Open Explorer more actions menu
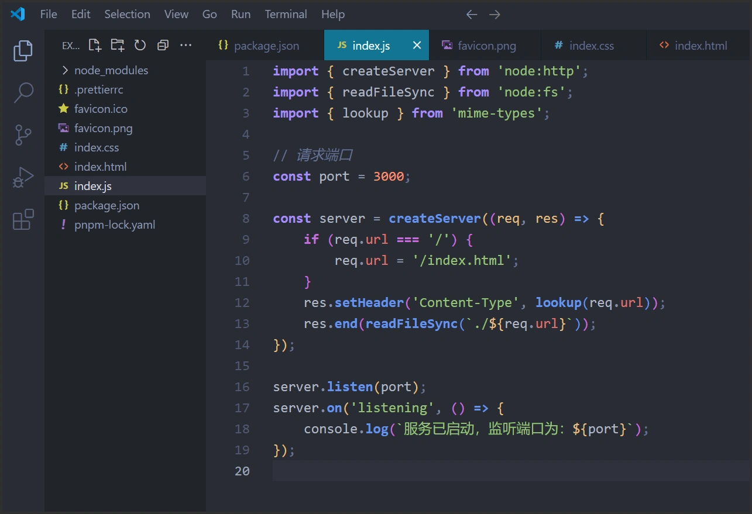The image size is (752, 514). [x=186, y=45]
